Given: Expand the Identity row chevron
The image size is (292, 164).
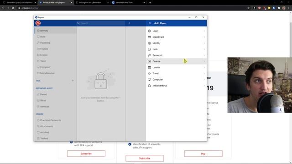Looking at the screenshot, I should coord(204,43).
